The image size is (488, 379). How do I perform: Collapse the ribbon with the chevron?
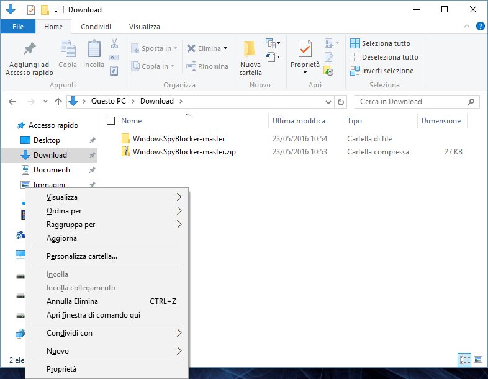[468, 26]
